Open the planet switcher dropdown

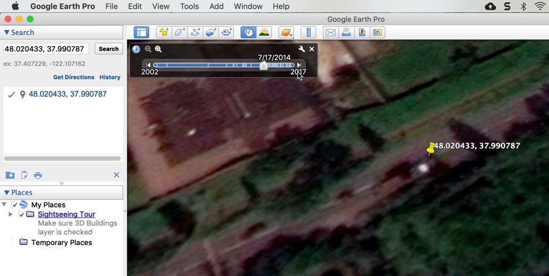[x=286, y=33]
